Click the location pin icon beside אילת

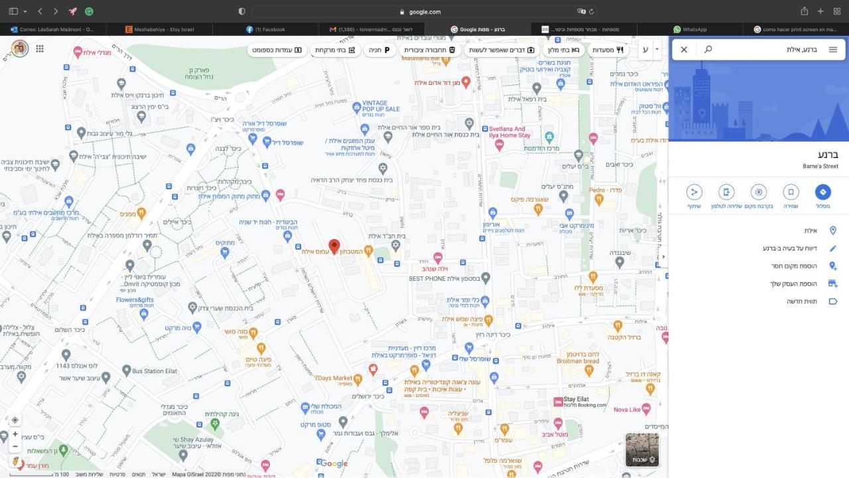click(x=832, y=230)
